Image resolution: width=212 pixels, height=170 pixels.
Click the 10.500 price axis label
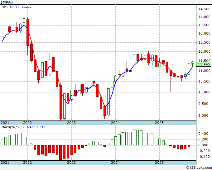coord(204,81)
